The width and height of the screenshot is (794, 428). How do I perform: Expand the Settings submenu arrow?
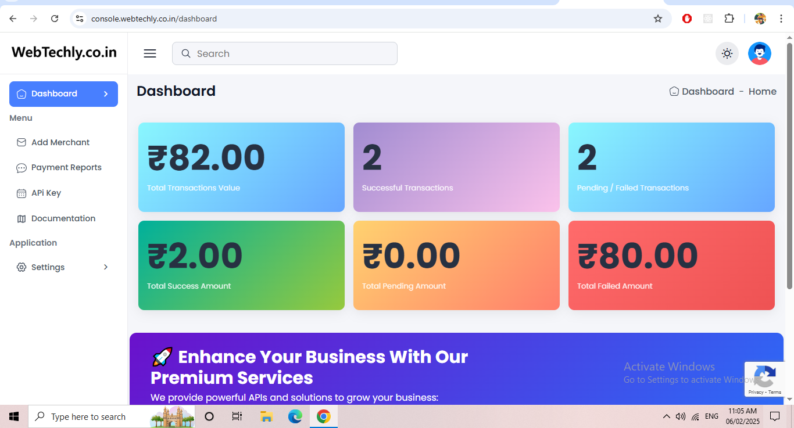(x=105, y=267)
